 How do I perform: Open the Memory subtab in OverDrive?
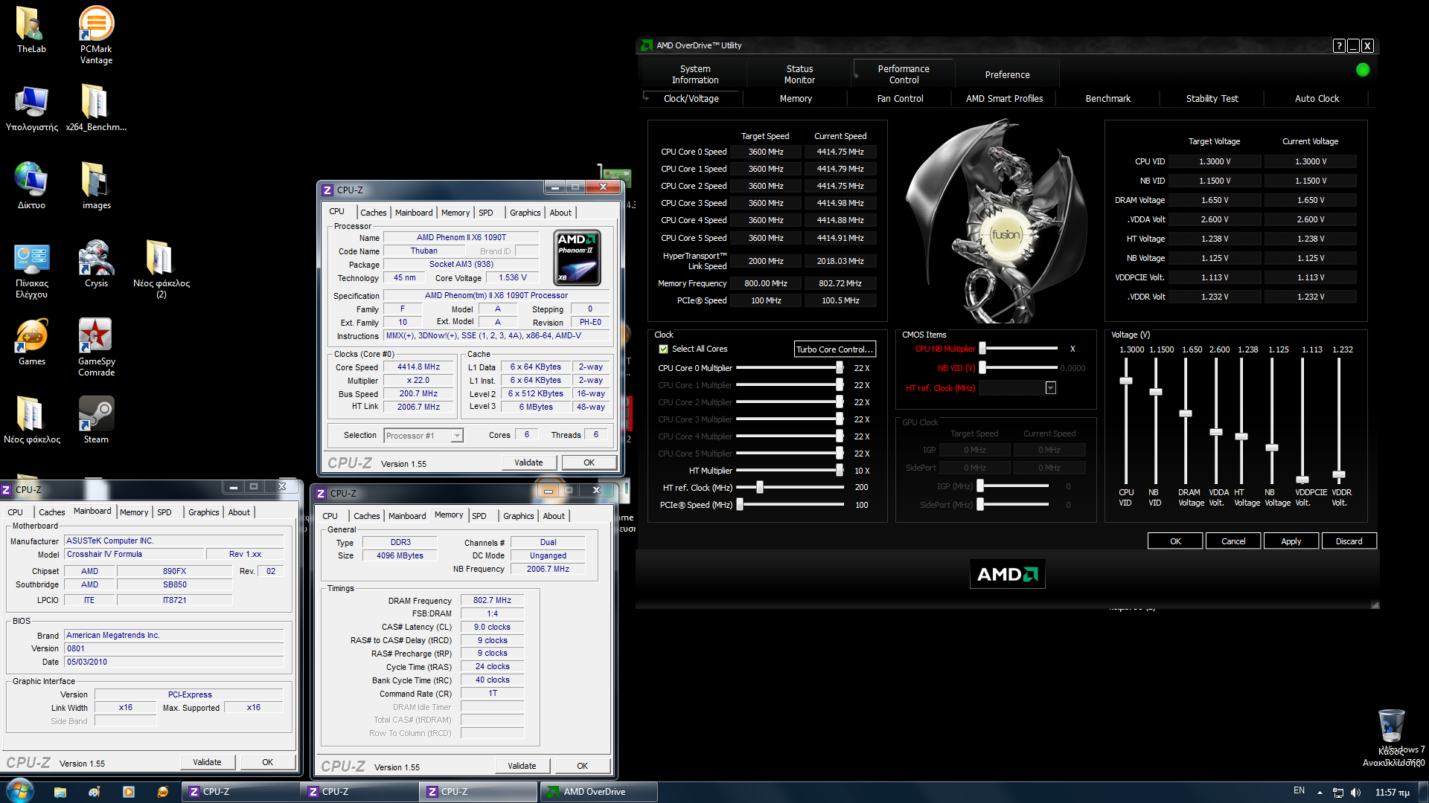pos(796,99)
